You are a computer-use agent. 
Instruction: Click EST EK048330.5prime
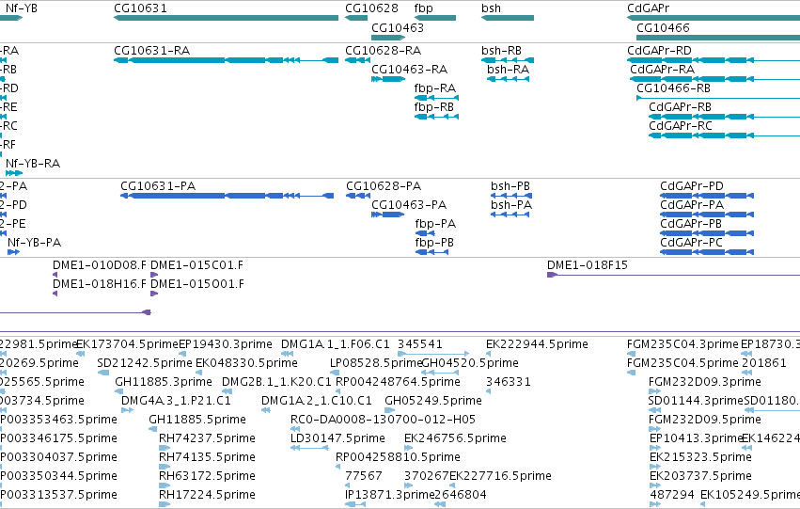click(198, 373)
